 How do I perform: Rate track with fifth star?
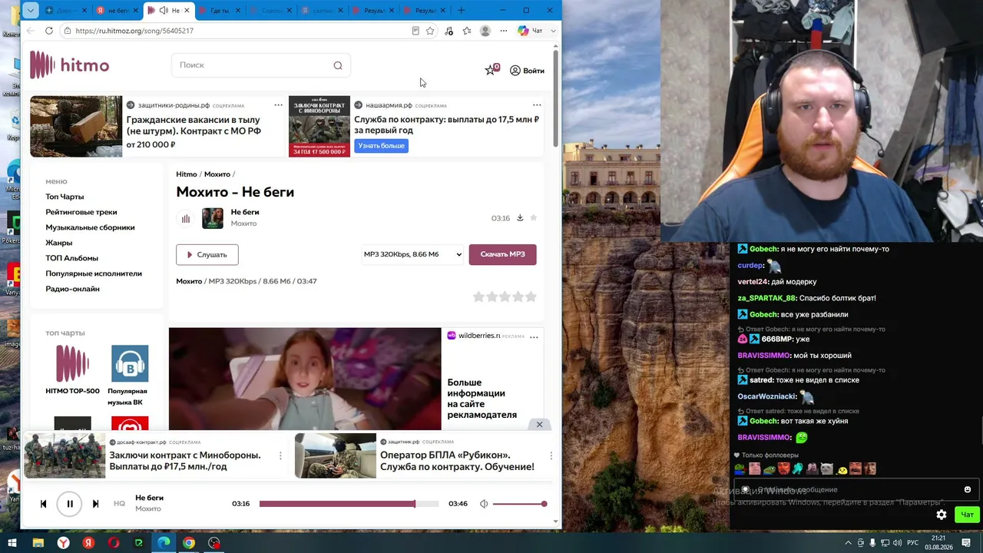click(531, 296)
